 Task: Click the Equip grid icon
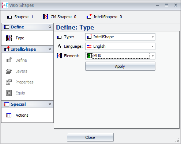(9, 93)
